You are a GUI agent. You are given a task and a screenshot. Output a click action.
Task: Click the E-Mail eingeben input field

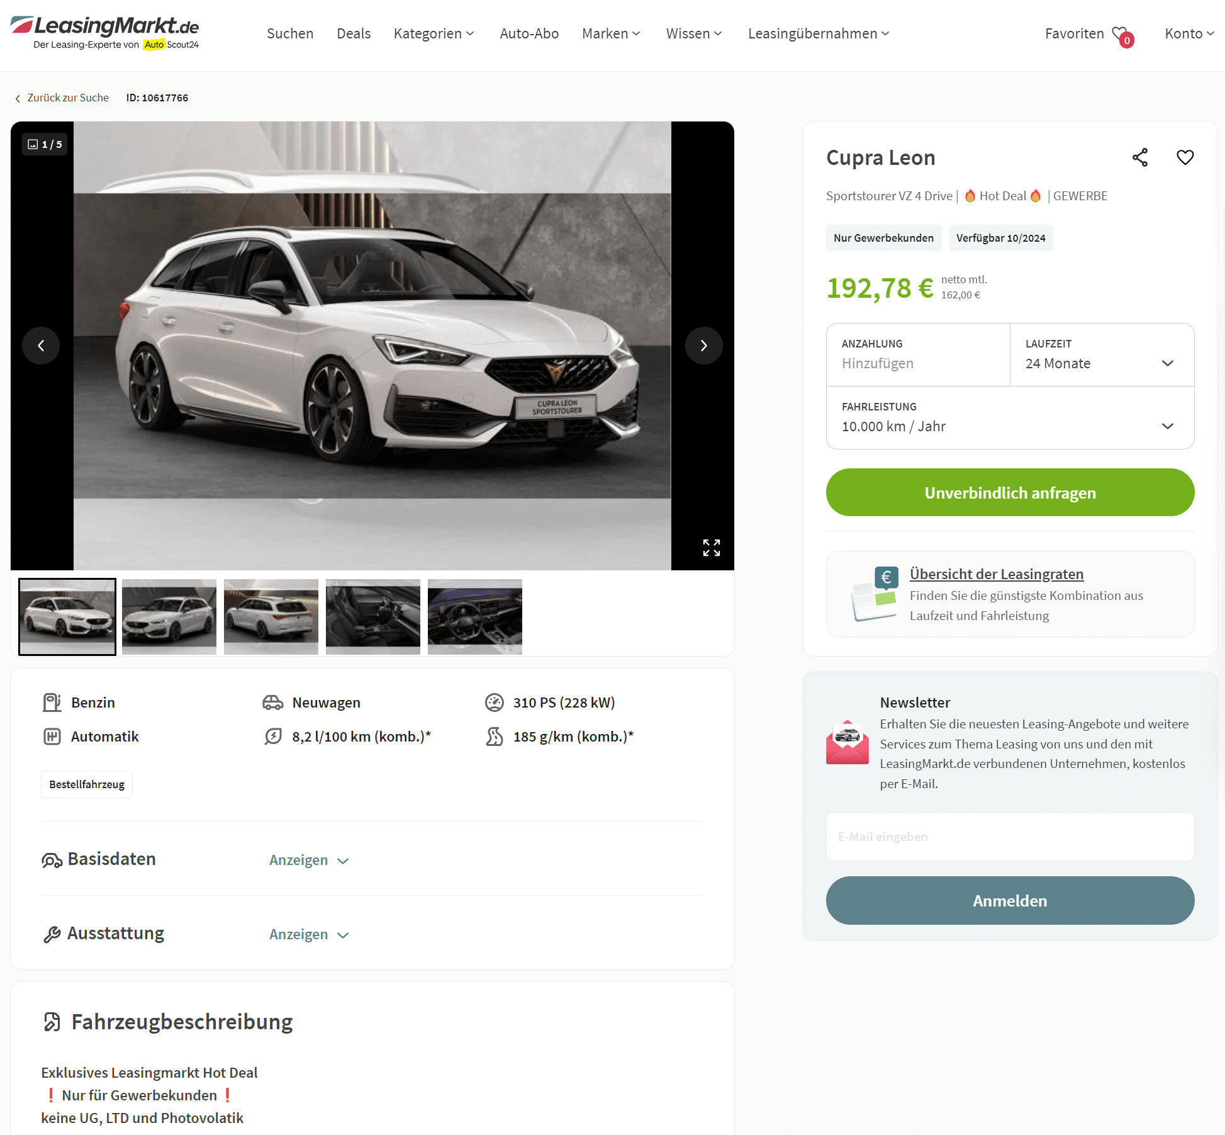coord(1010,837)
